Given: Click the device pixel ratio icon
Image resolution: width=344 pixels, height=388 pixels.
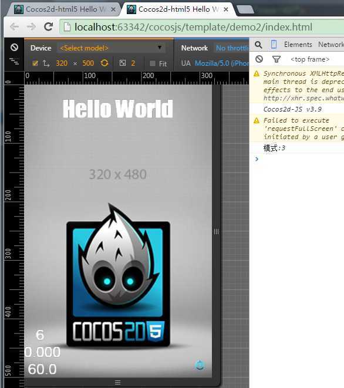Looking at the screenshot, I should pos(123,63).
